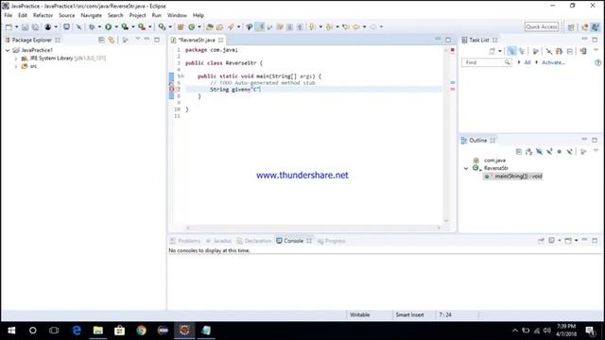This screenshot has width=605, height=340.
Task: Click New Task icon in Task List
Action: click(x=492, y=51)
